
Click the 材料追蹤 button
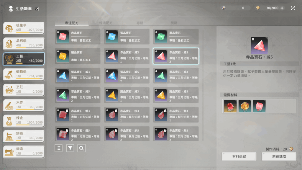[x=239, y=156]
